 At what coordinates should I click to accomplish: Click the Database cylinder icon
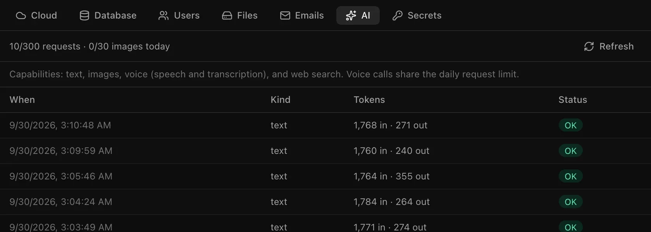click(84, 15)
